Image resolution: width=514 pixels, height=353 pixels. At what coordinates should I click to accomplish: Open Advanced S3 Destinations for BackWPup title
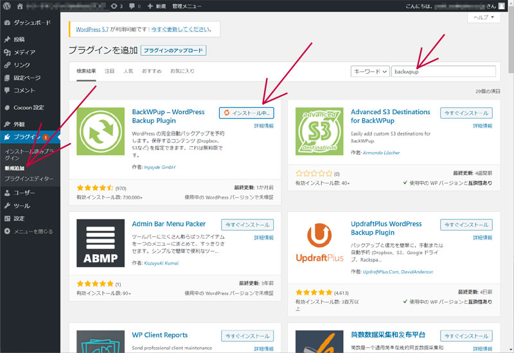coord(391,116)
